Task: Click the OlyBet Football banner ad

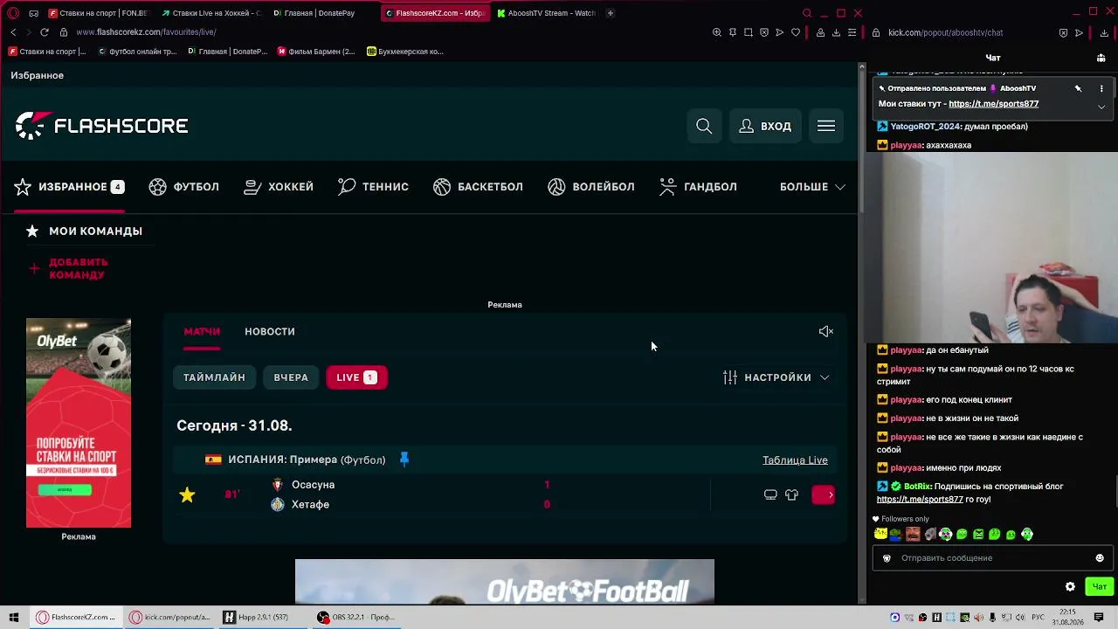Action: (505, 582)
